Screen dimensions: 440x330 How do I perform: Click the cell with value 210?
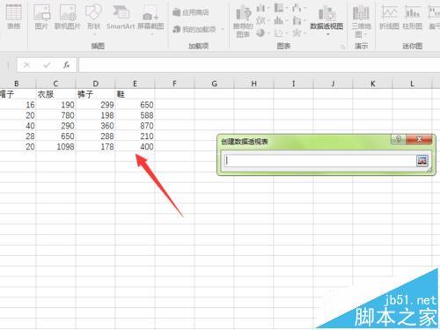click(135, 136)
